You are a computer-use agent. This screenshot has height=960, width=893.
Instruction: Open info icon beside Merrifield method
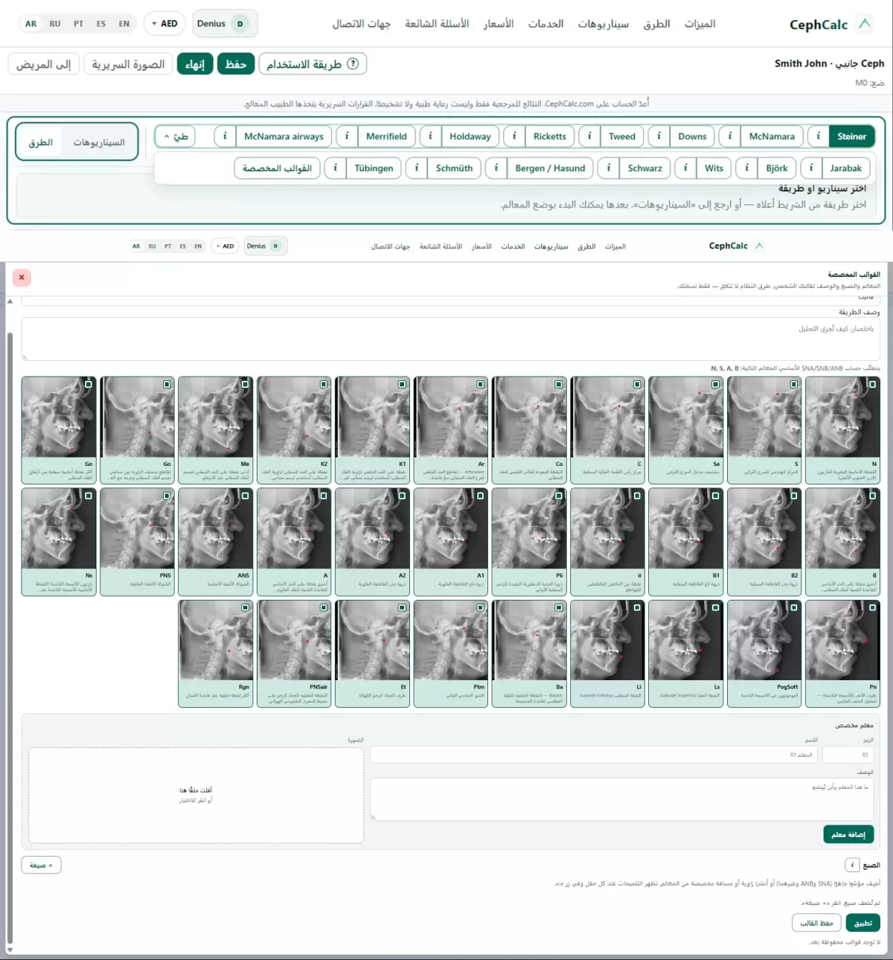(347, 136)
